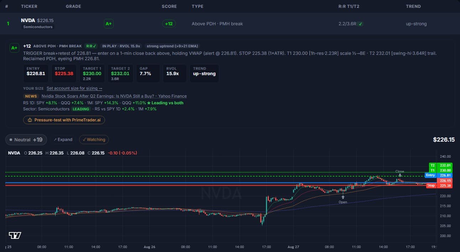Viewport: 460px width, 252px height.
Task: Click the R:R checkmark badge beside 2.2/3.6R
Action: [x=361, y=24]
